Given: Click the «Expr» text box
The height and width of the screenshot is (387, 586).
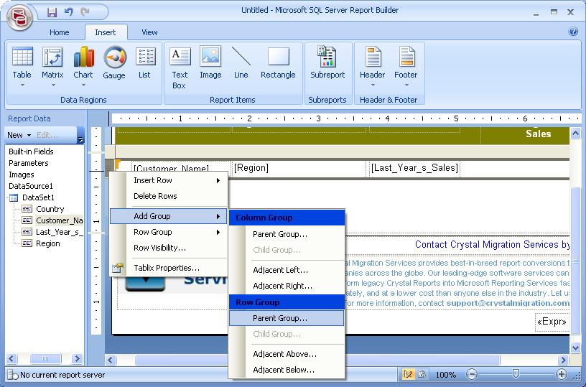Looking at the screenshot, I should 552,322.
